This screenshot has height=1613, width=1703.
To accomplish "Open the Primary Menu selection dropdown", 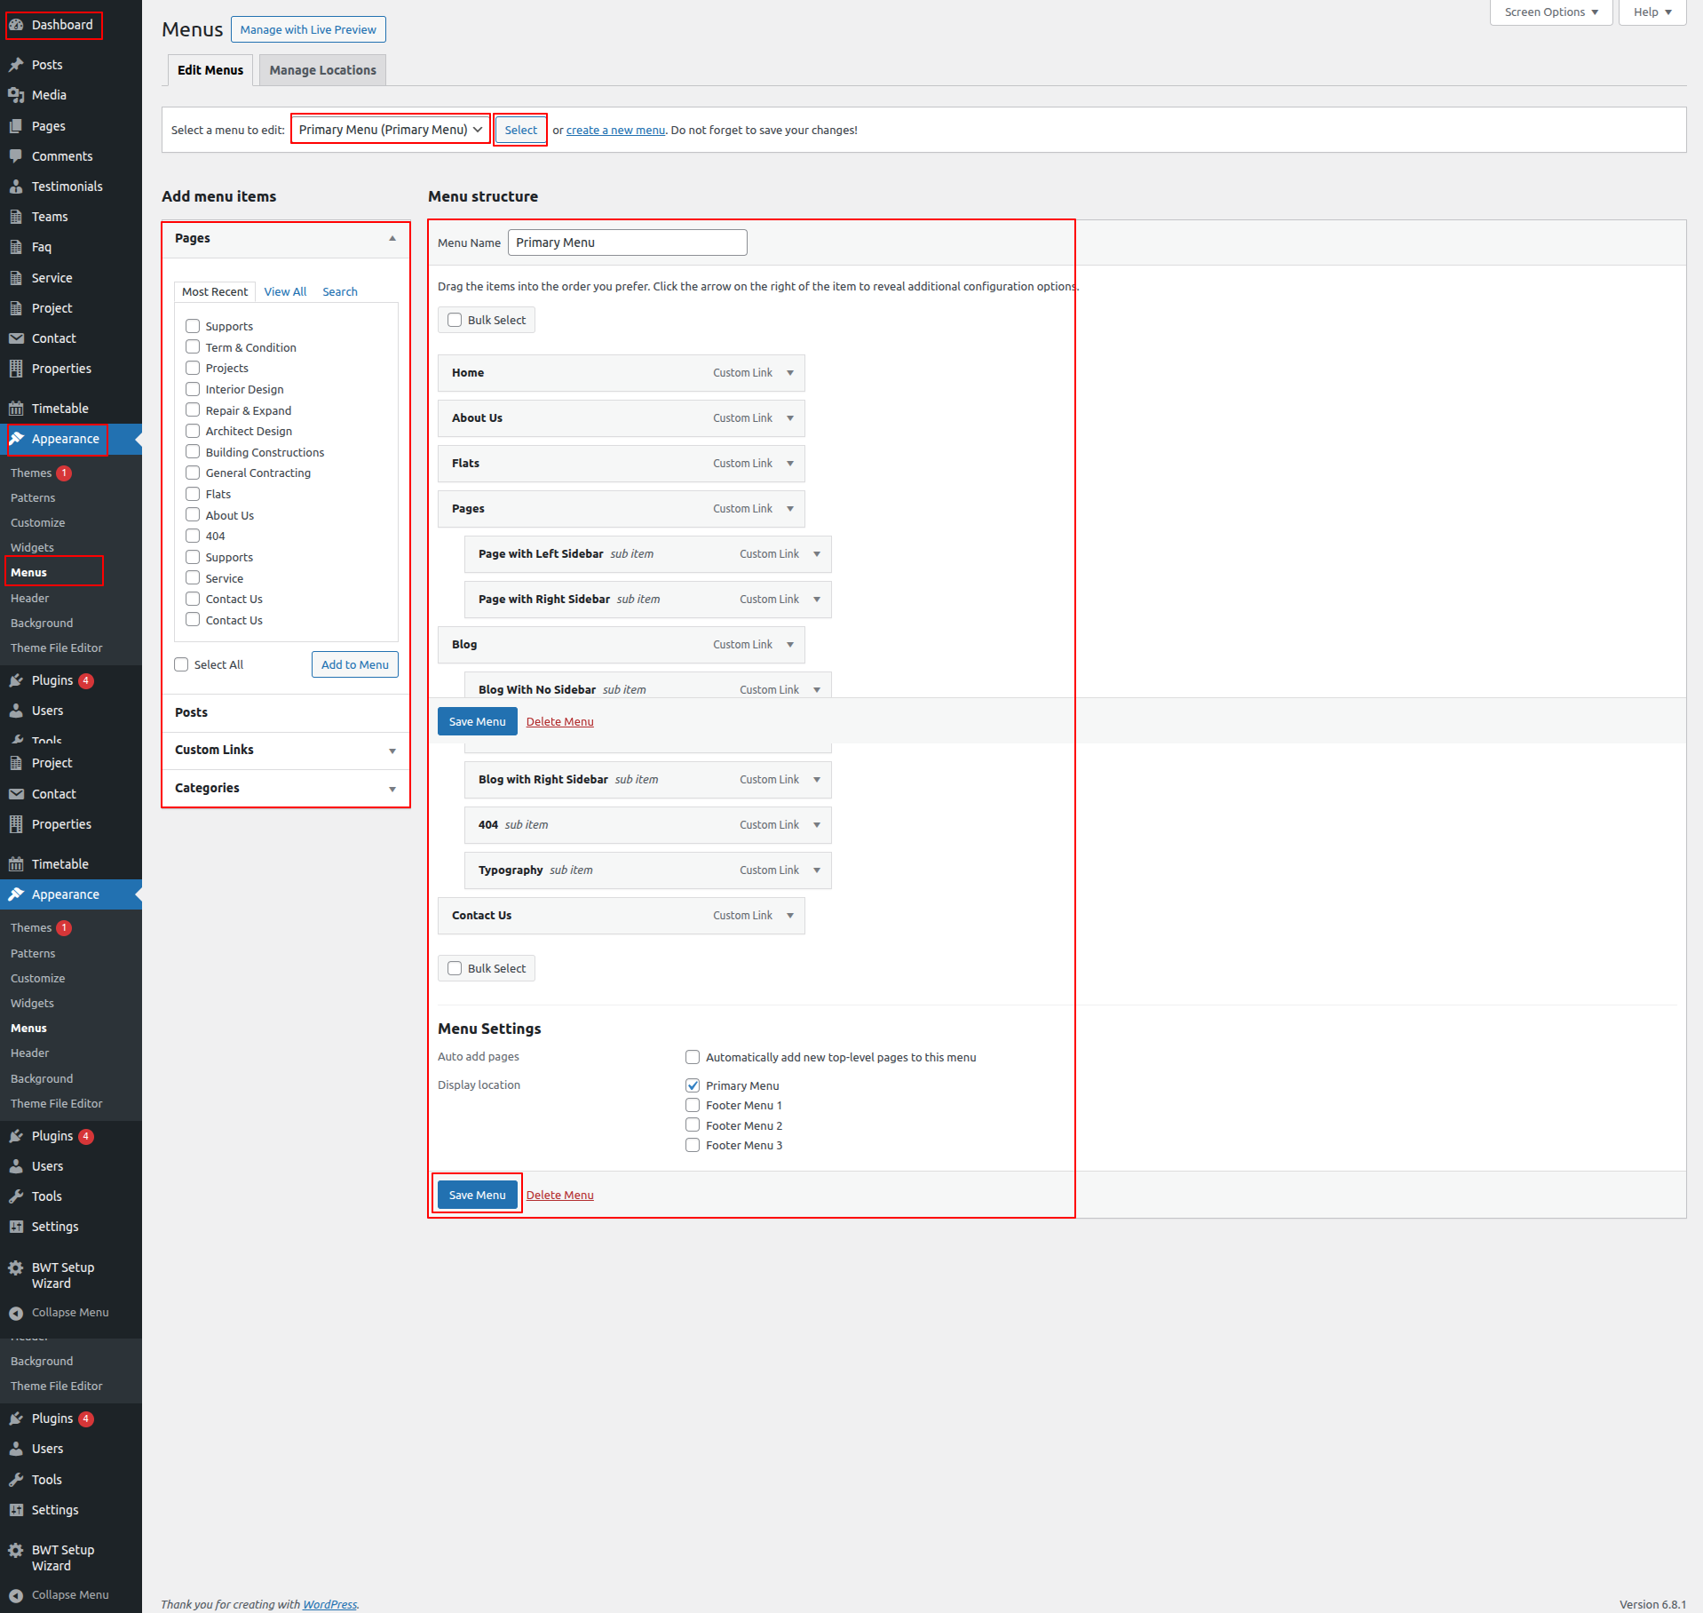I will coord(390,130).
